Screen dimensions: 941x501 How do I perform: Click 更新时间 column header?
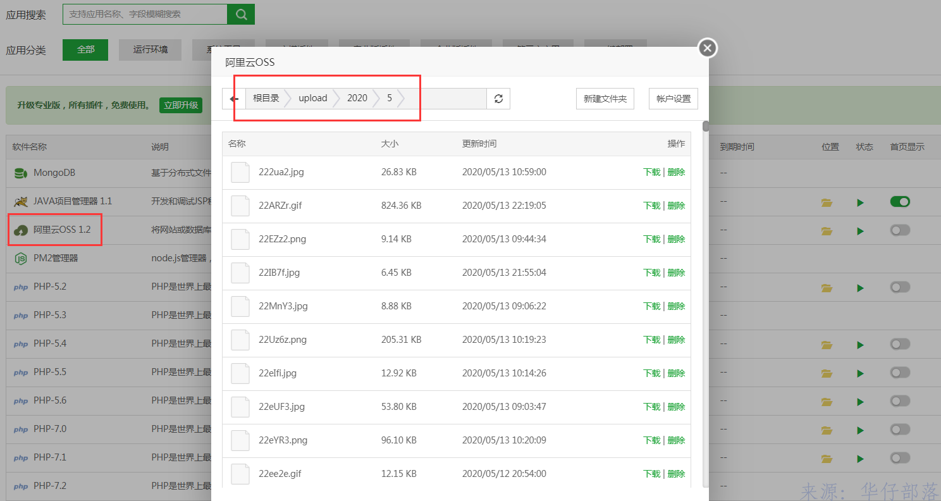(479, 144)
